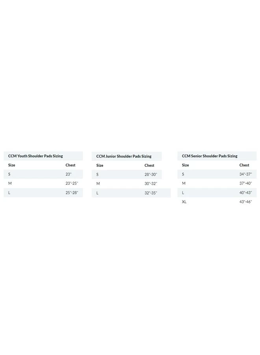Viewport: 260px width, 355px height.
Task: Click the XL size in the Senior table
Action: (184, 202)
